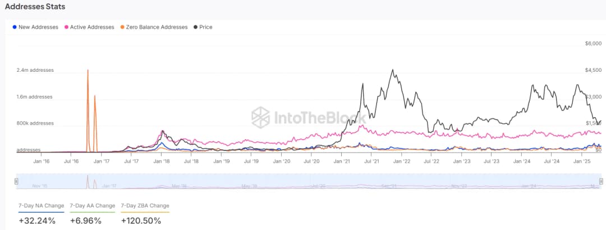Click the IntoTheBlock watermark logo icon

(261, 117)
